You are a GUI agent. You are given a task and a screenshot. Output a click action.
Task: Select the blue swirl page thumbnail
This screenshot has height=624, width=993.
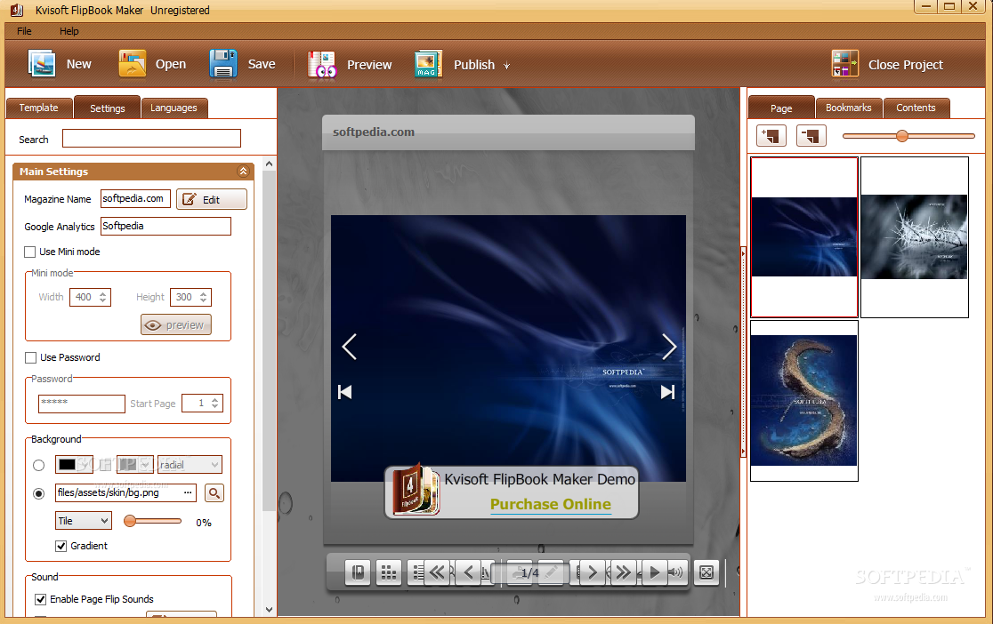[804, 237]
